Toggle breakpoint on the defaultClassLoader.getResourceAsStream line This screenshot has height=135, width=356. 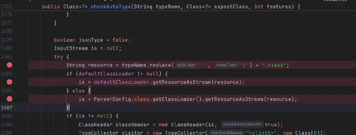9,82
